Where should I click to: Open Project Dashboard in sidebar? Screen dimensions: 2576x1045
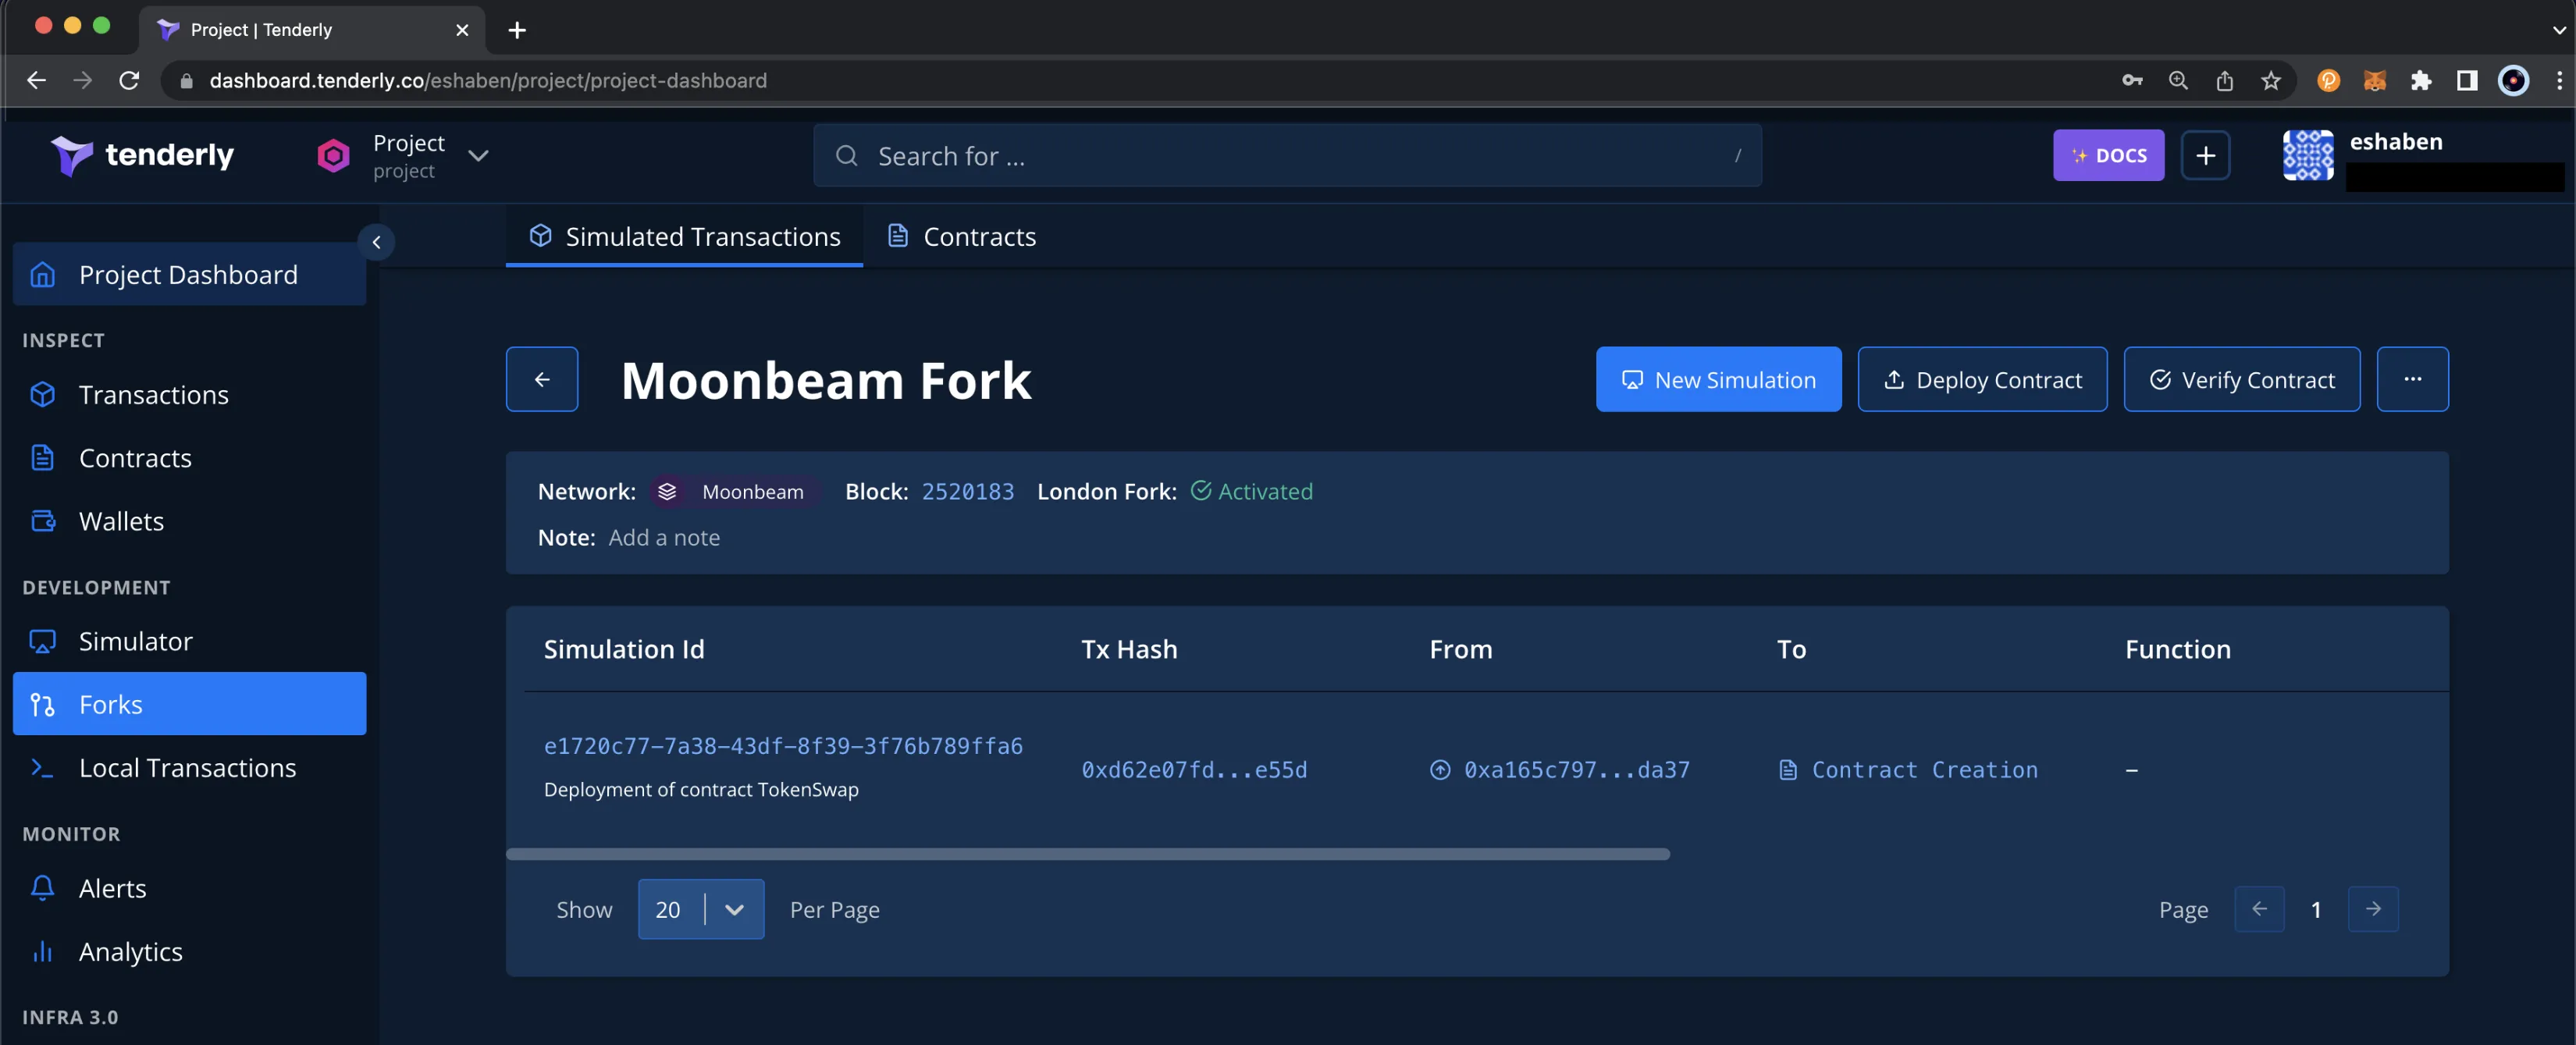tap(189, 274)
